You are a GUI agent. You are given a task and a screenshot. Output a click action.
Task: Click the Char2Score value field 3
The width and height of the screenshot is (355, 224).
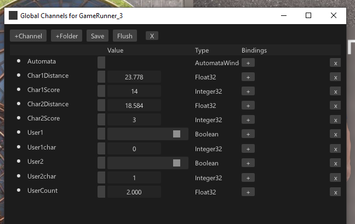(x=134, y=120)
